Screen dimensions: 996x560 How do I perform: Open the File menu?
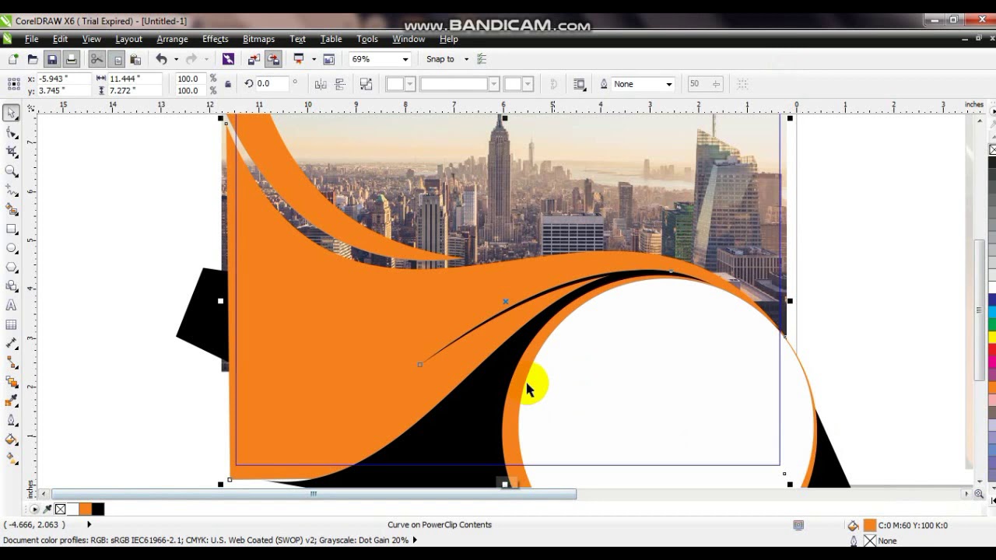(32, 39)
